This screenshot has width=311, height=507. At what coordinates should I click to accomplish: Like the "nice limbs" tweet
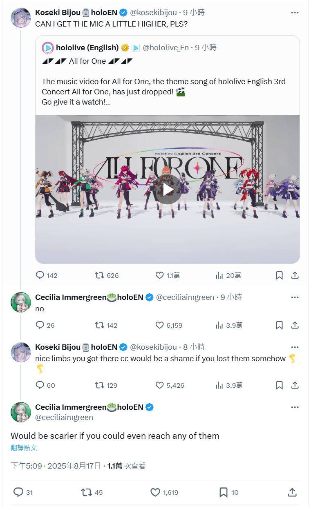pos(160,385)
